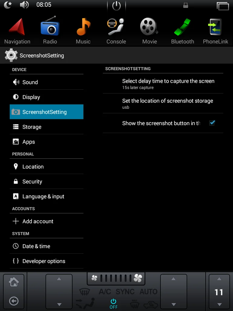Open the Bluetooth phone icon
This screenshot has width=233, height=311.
coord(182,27)
